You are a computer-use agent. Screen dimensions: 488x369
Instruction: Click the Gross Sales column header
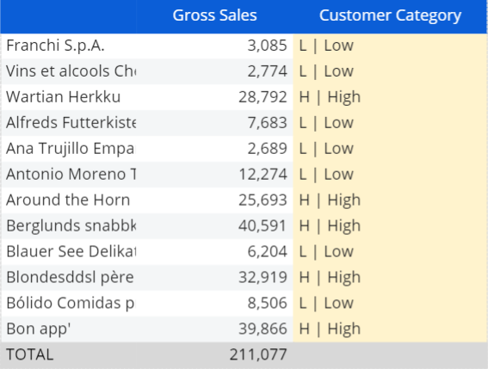click(x=214, y=15)
